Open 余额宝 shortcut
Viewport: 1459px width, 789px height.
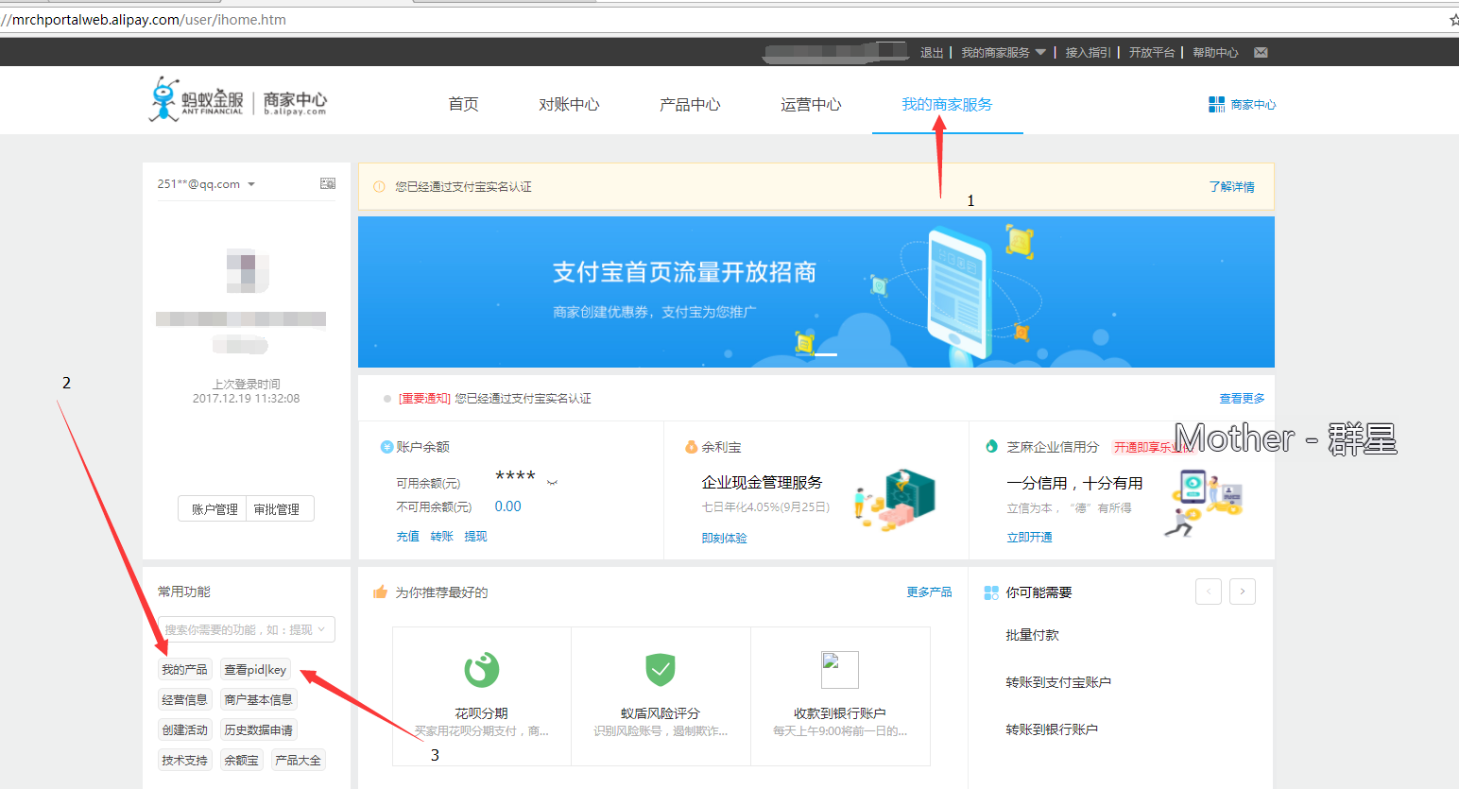point(242,761)
